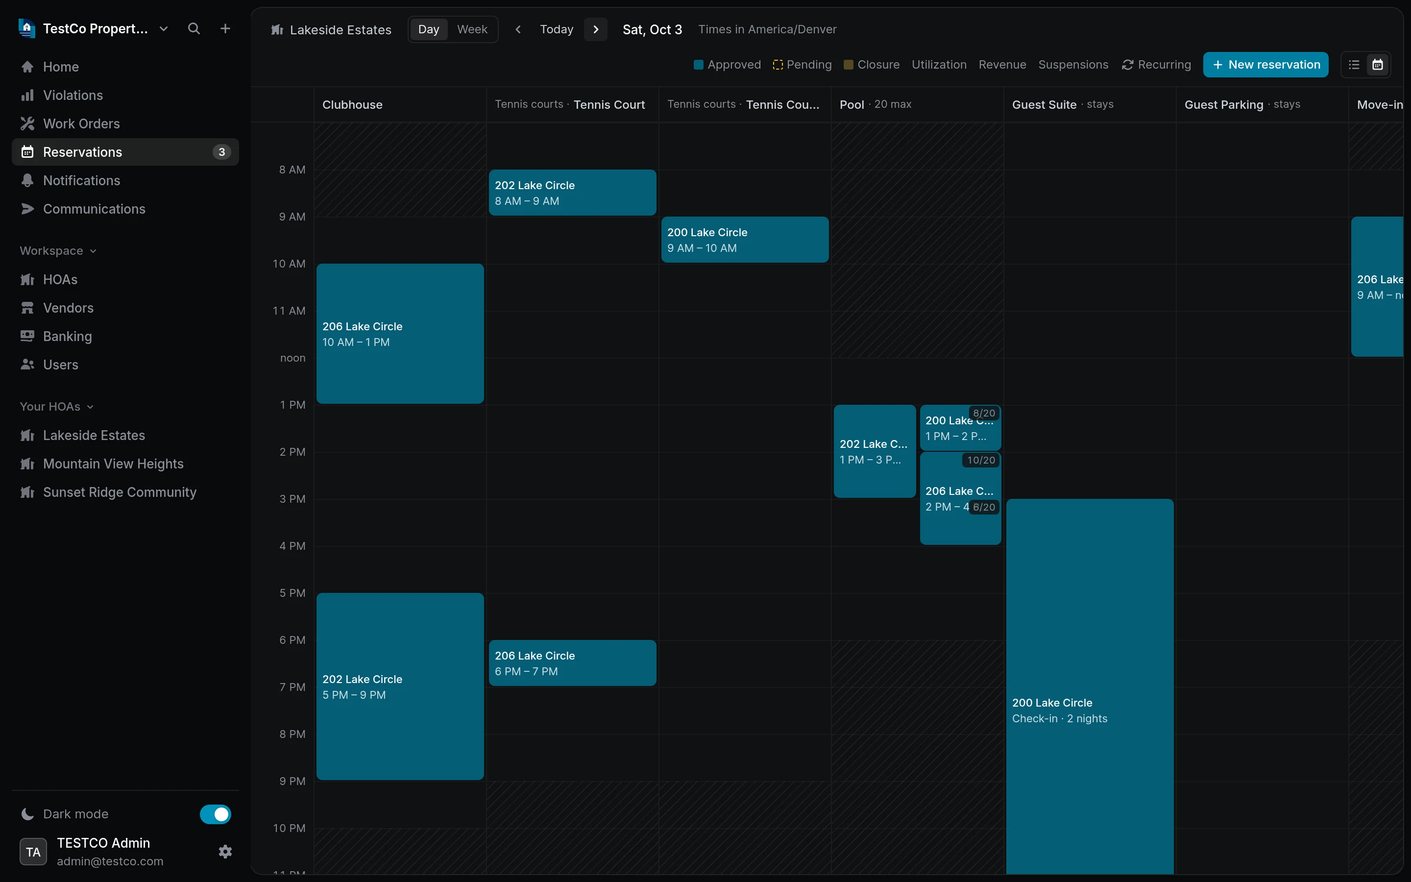
Task: Collapse the Your HOAs section
Action: tap(56, 407)
